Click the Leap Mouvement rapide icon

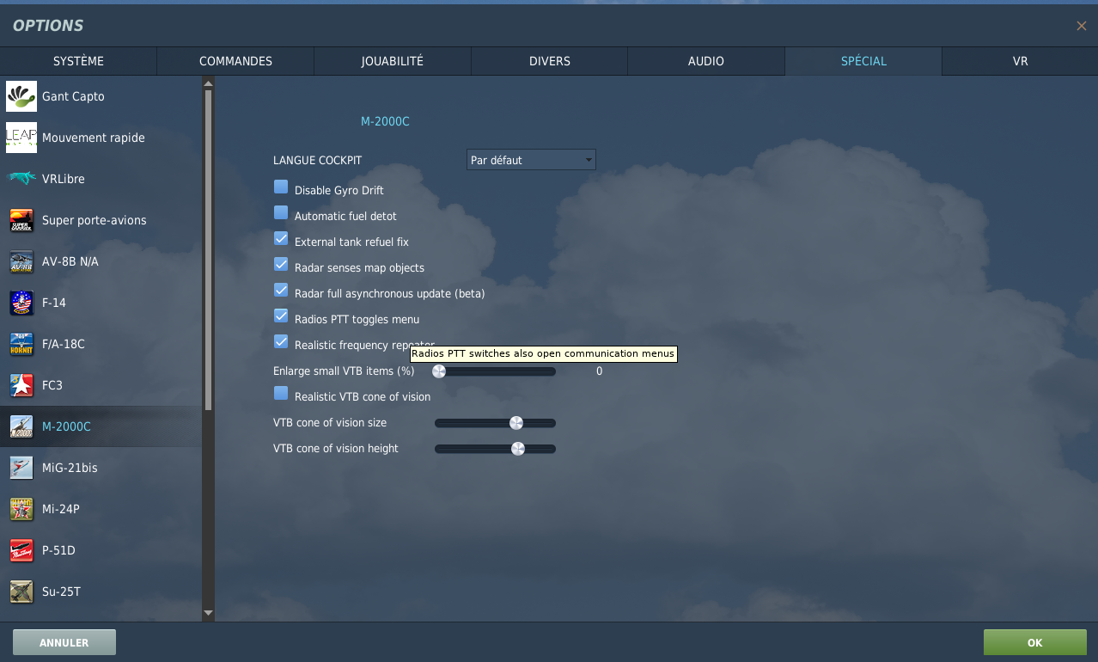coord(21,138)
